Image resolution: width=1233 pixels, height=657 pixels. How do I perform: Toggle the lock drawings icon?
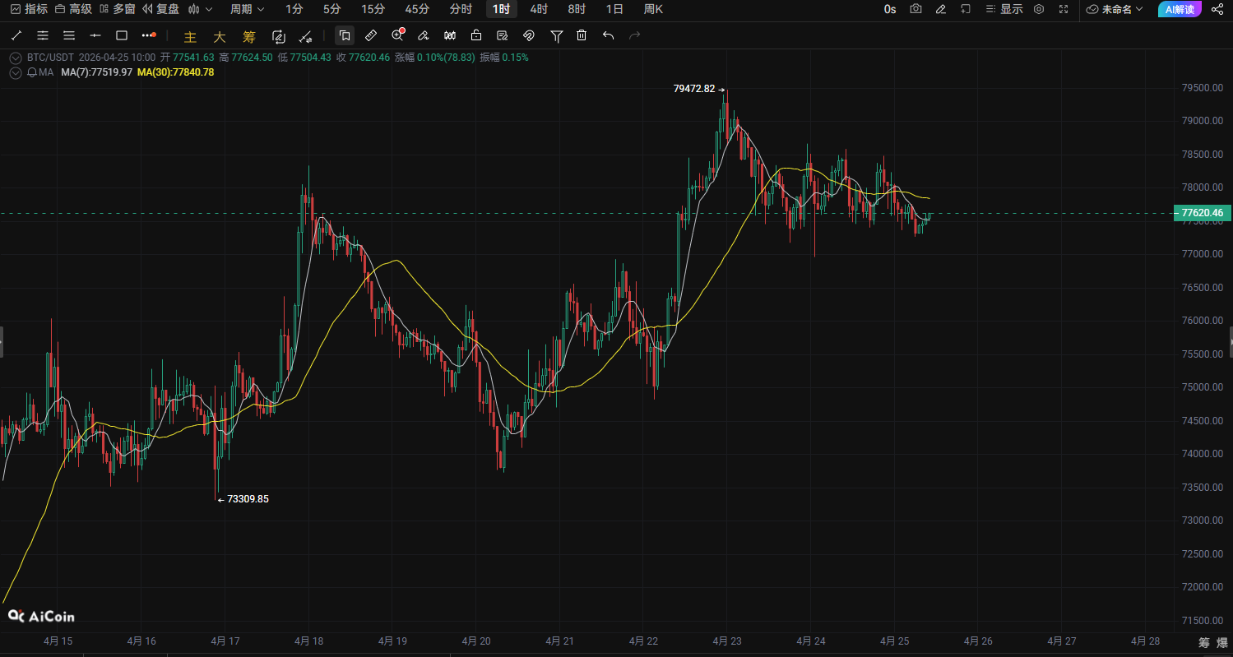pyautogui.click(x=476, y=35)
